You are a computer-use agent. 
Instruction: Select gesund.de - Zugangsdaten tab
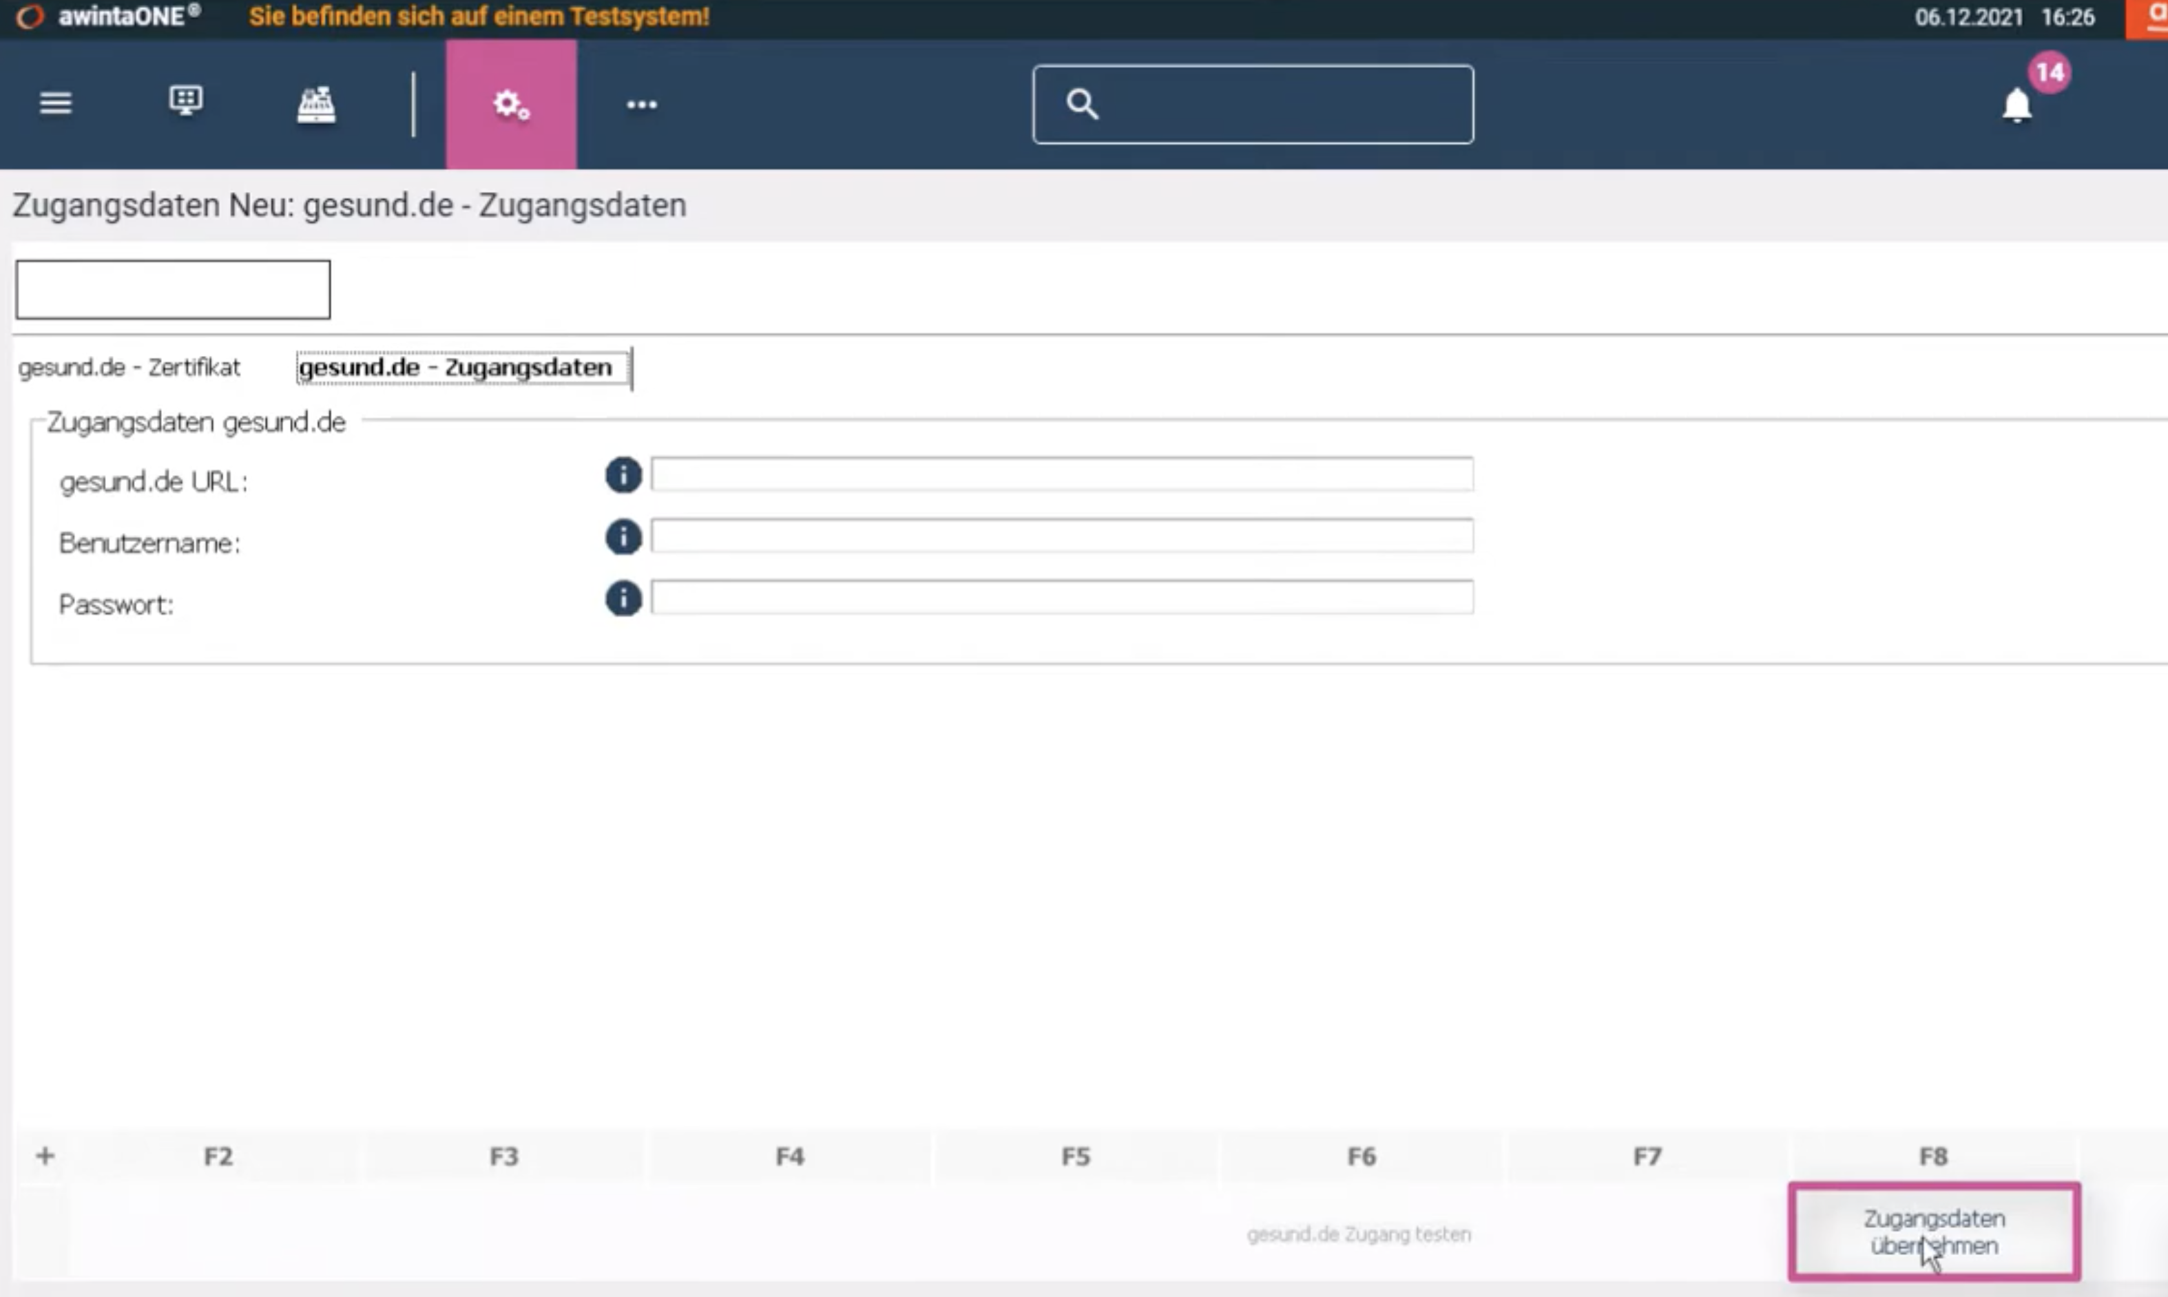tap(462, 367)
